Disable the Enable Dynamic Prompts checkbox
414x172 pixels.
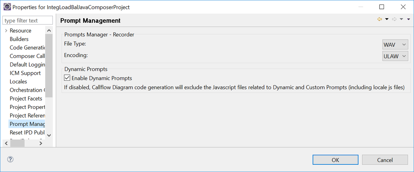tap(67, 78)
